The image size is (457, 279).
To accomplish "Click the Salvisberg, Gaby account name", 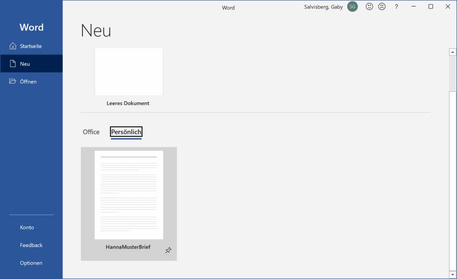I will [x=323, y=6].
